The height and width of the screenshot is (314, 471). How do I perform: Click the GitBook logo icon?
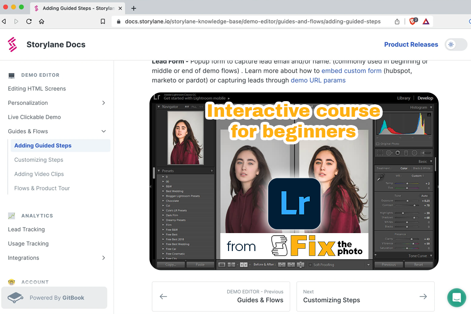coord(15,297)
